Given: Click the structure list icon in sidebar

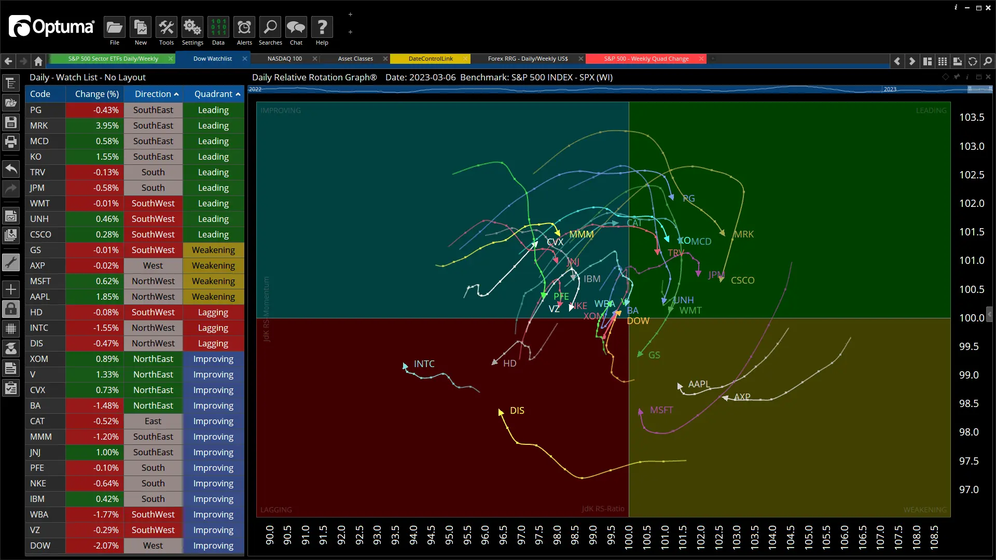Looking at the screenshot, I should pyautogui.click(x=11, y=83).
